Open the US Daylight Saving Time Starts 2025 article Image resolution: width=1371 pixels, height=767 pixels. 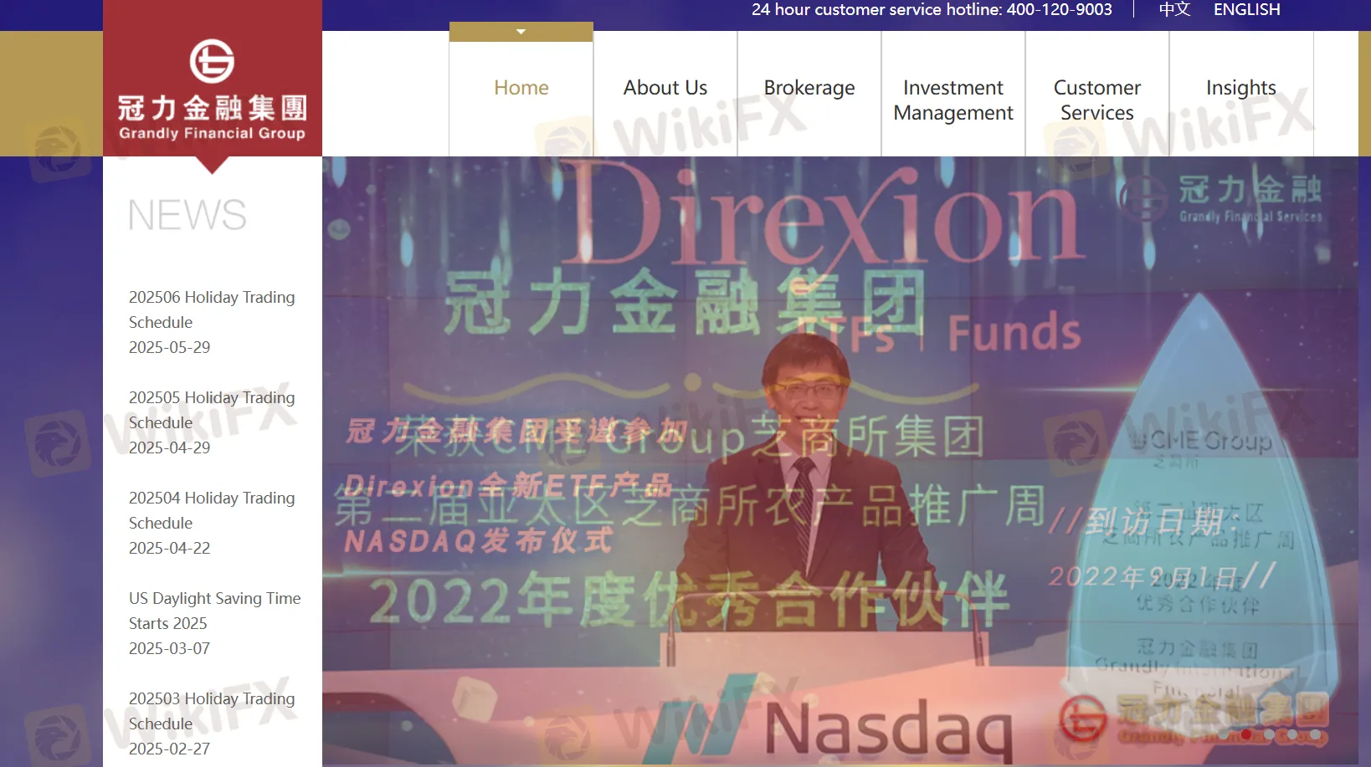[214, 611]
